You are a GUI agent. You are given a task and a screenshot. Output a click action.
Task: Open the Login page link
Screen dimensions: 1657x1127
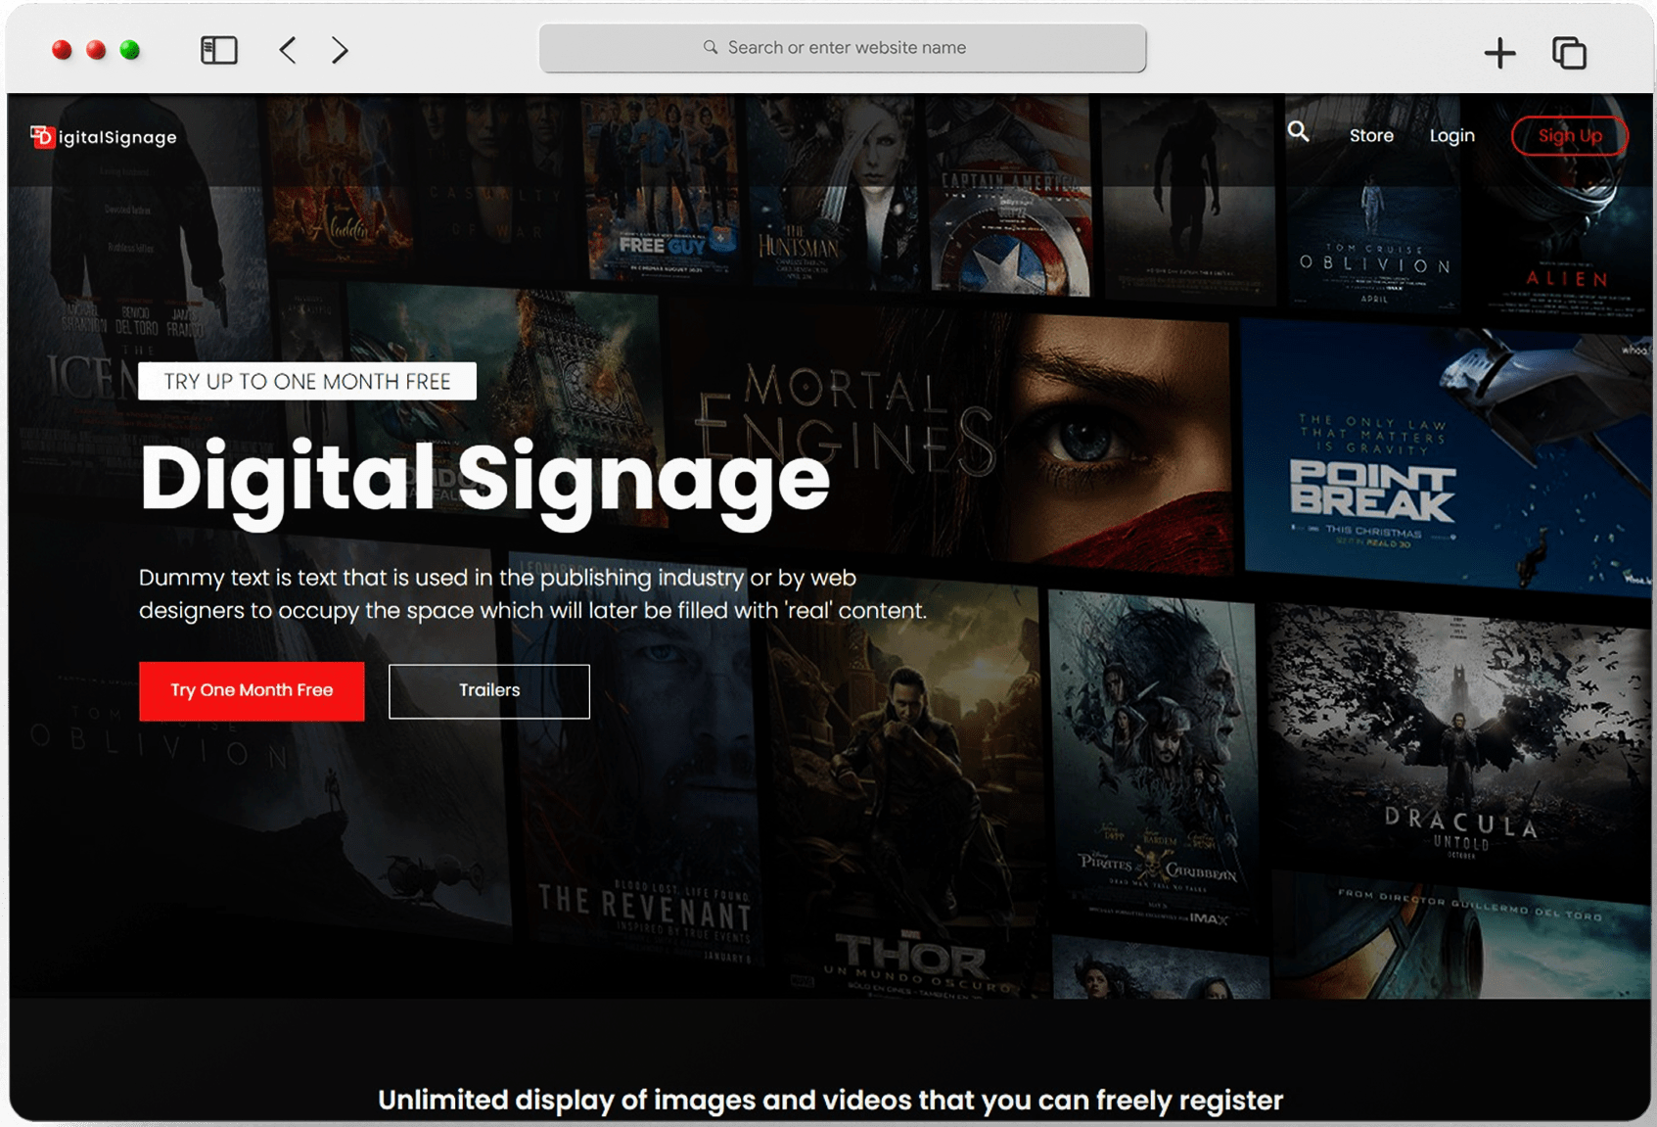click(1450, 136)
